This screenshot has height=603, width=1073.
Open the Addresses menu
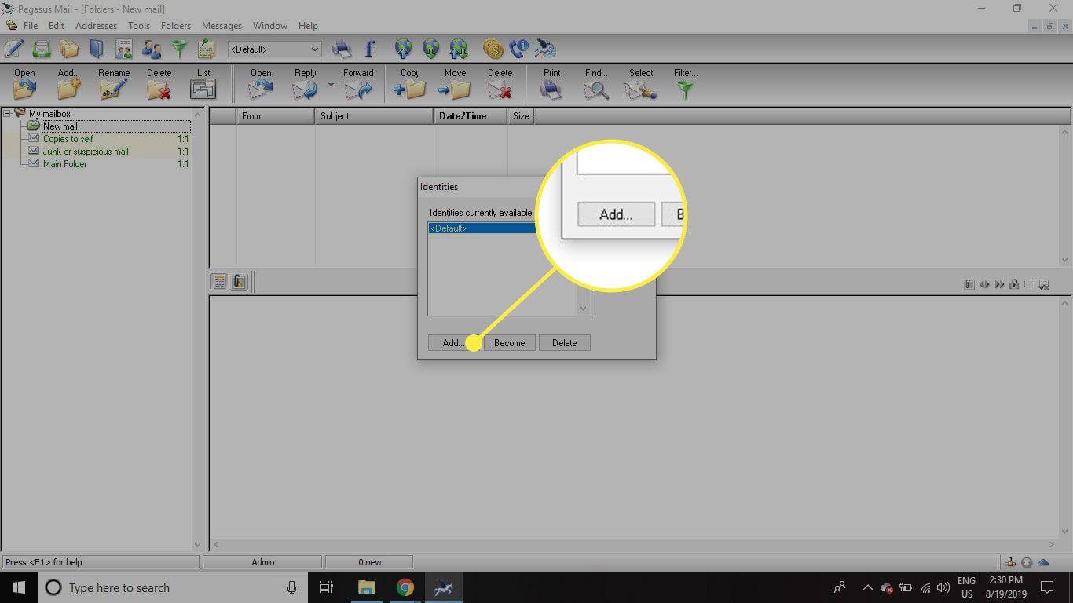(x=96, y=26)
